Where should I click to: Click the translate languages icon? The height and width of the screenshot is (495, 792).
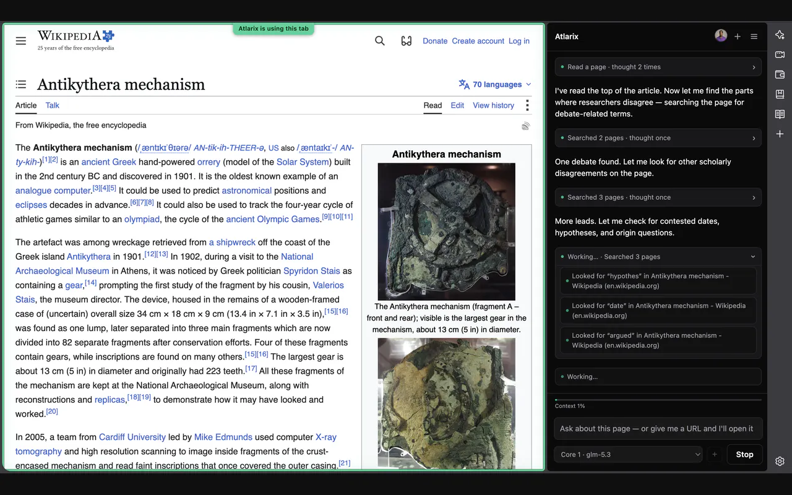point(464,84)
